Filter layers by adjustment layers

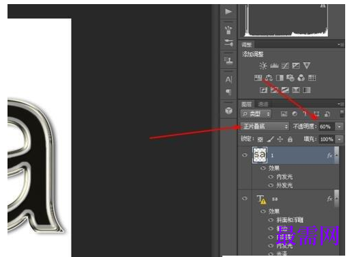click(295, 113)
